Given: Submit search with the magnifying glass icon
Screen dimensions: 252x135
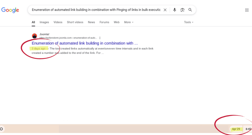Looking at the screenshot, I should [x=190, y=10].
